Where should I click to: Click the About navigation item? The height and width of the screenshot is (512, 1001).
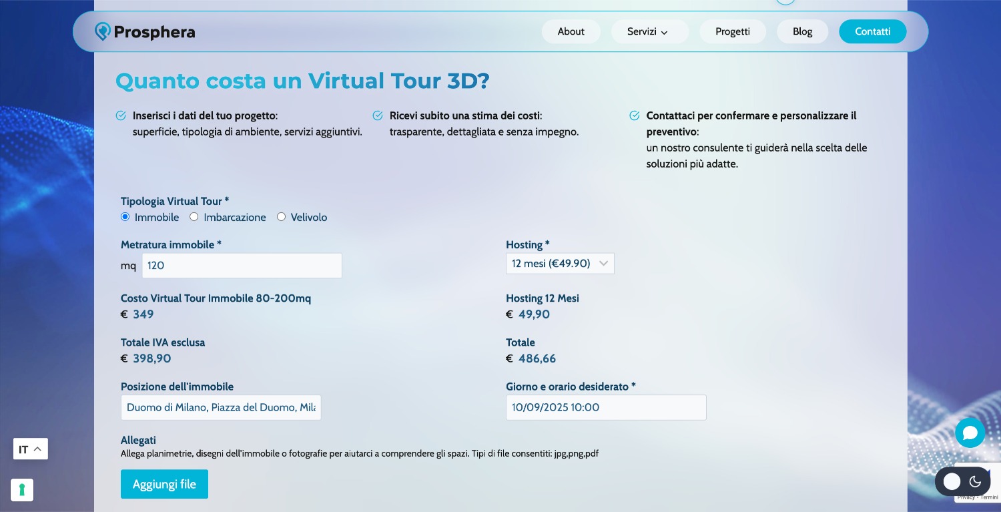[x=571, y=31]
